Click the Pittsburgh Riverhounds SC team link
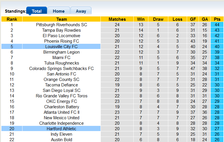 61,25
